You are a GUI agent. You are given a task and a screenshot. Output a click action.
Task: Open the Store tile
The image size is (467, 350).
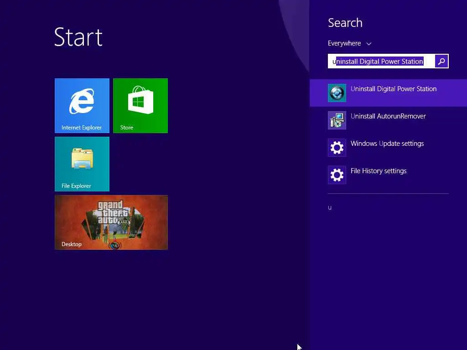[x=140, y=106]
